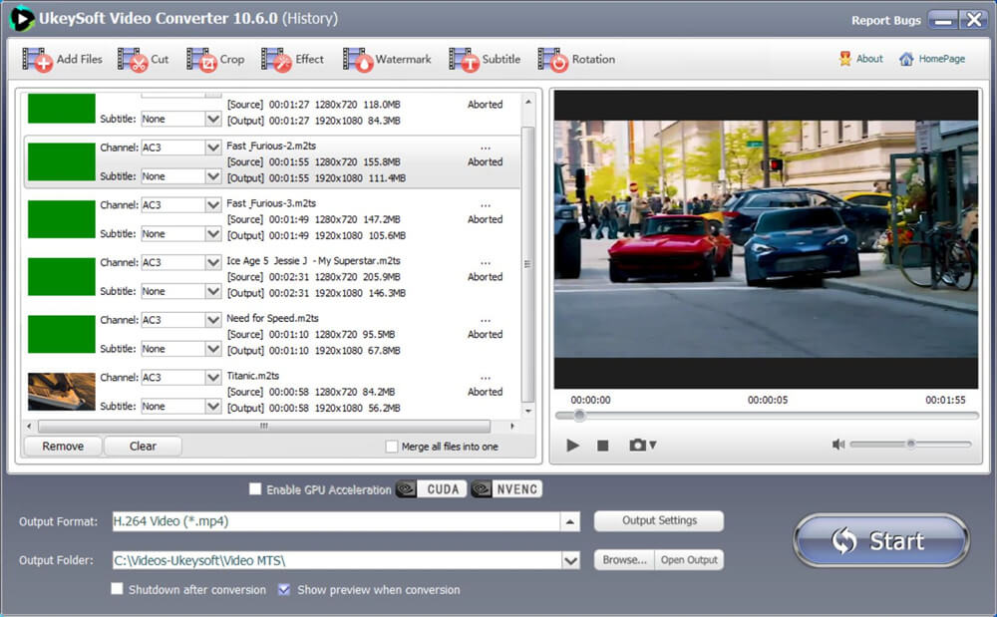997x617 pixels.
Task: Click the file list horizontal scrollbar
Action: [264, 426]
